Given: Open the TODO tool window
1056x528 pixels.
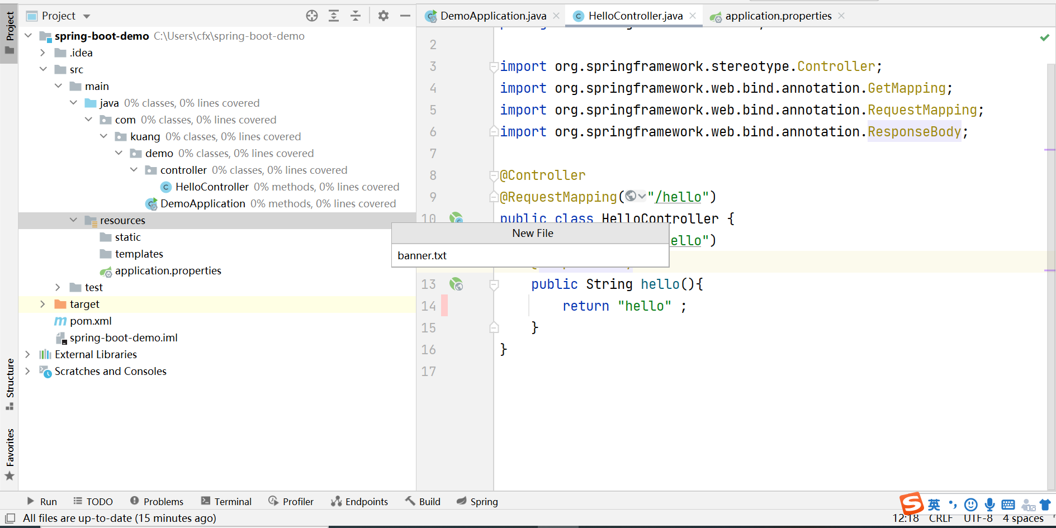Looking at the screenshot, I should click(93, 501).
